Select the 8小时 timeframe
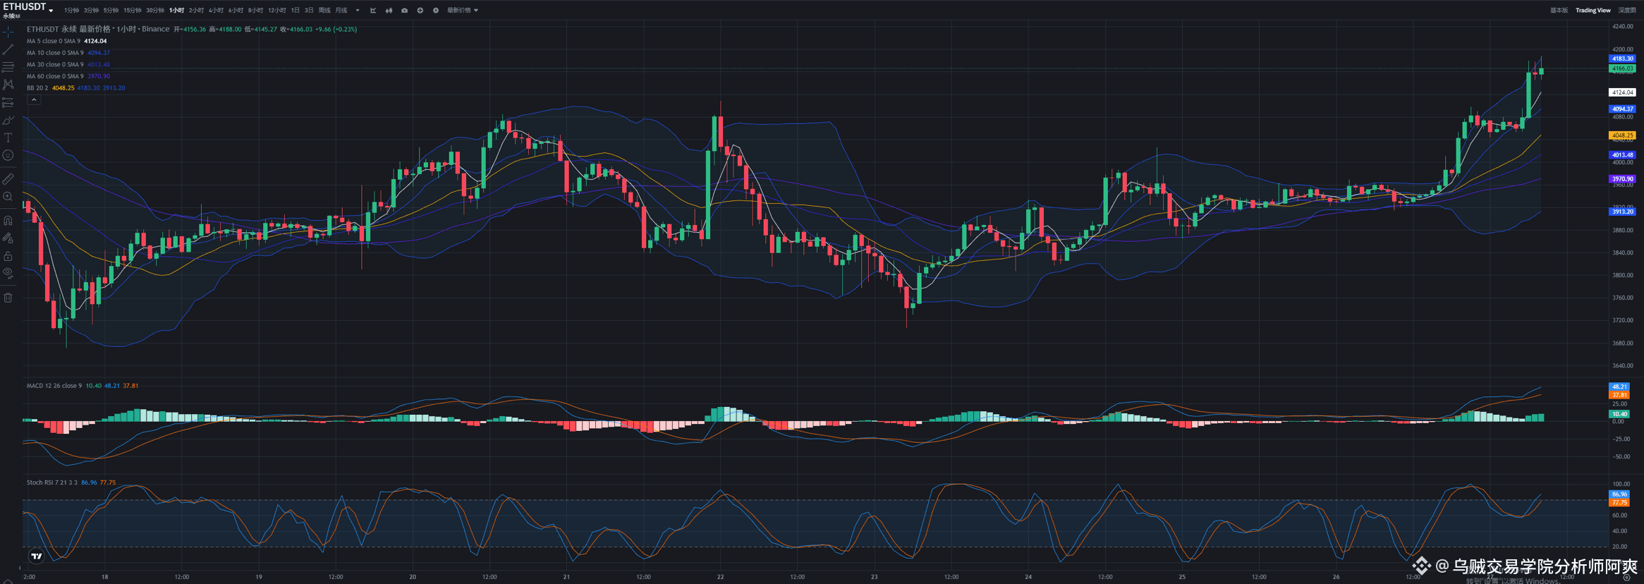The width and height of the screenshot is (1644, 584). click(255, 11)
